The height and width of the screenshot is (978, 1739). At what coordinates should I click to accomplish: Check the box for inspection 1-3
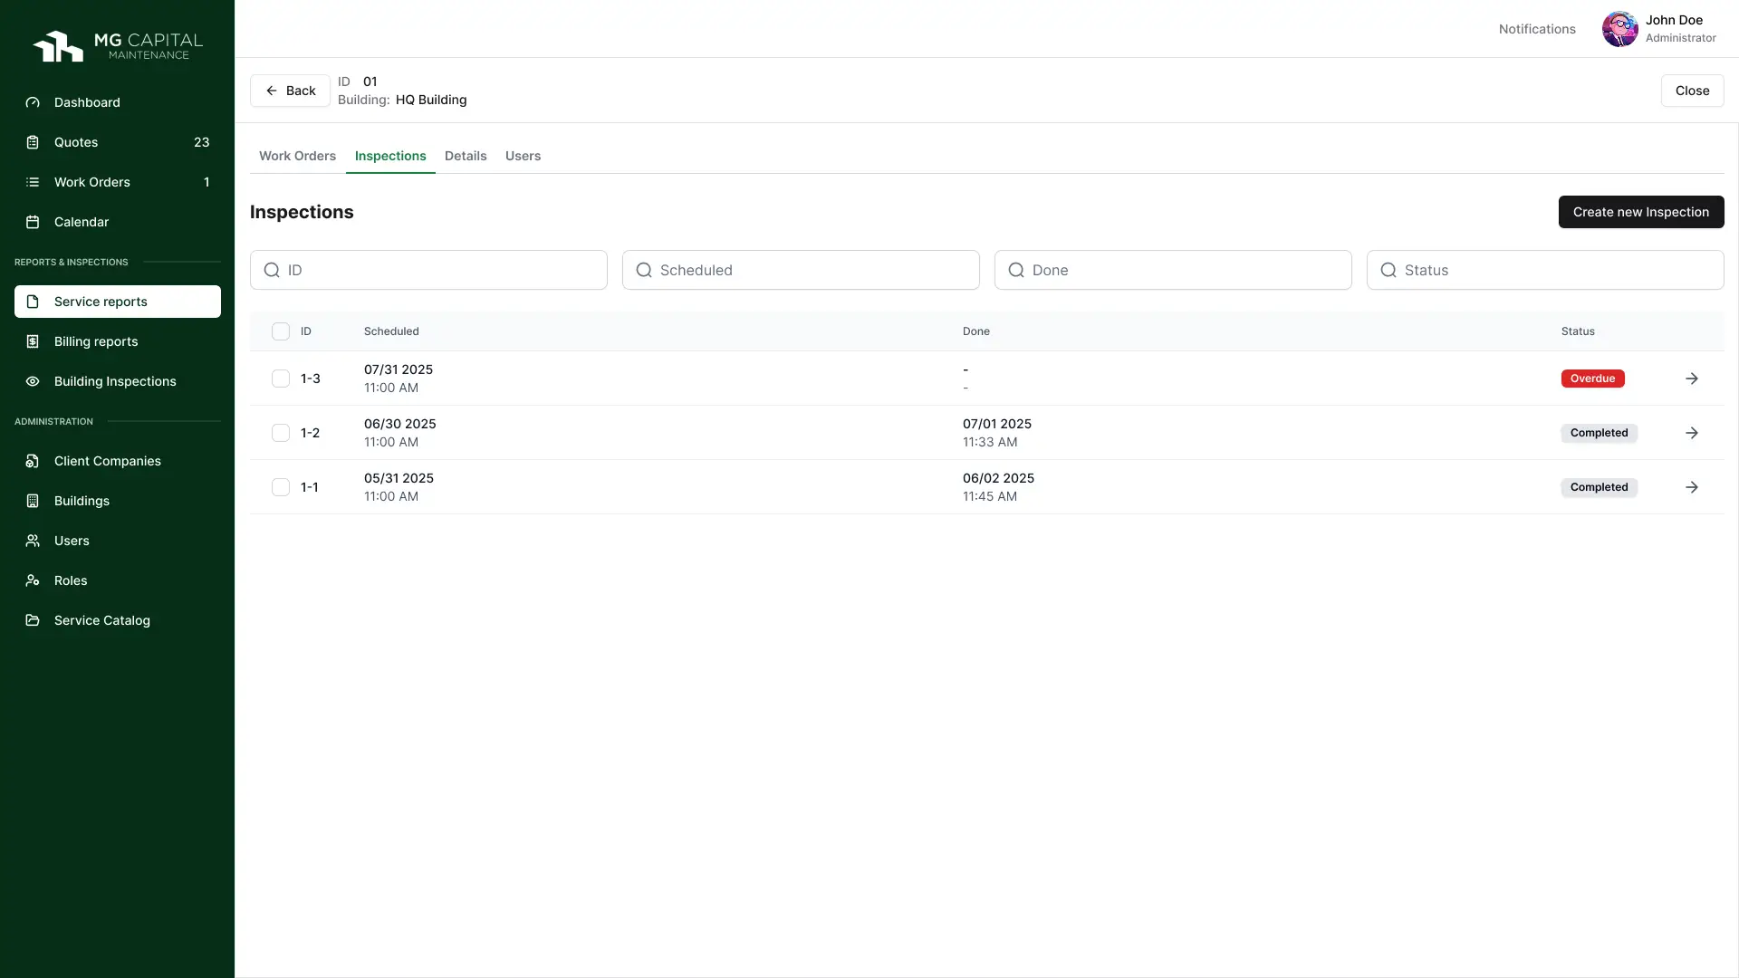pyautogui.click(x=281, y=379)
